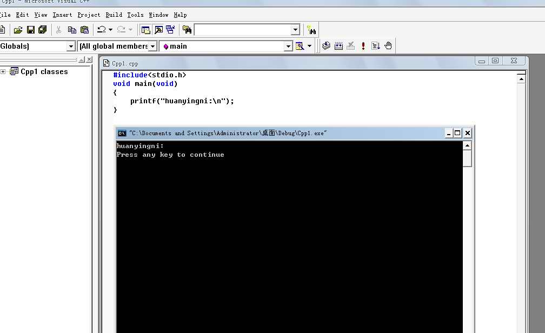Click the Find in Files icon

pos(187,30)
